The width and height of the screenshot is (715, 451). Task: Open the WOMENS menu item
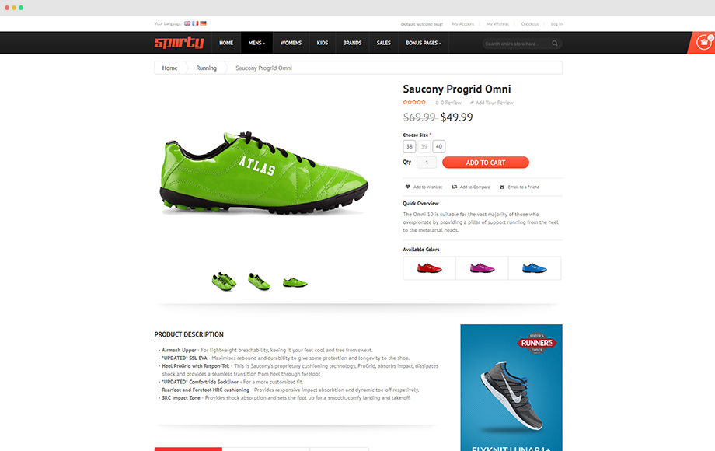[x=291, y=43]
